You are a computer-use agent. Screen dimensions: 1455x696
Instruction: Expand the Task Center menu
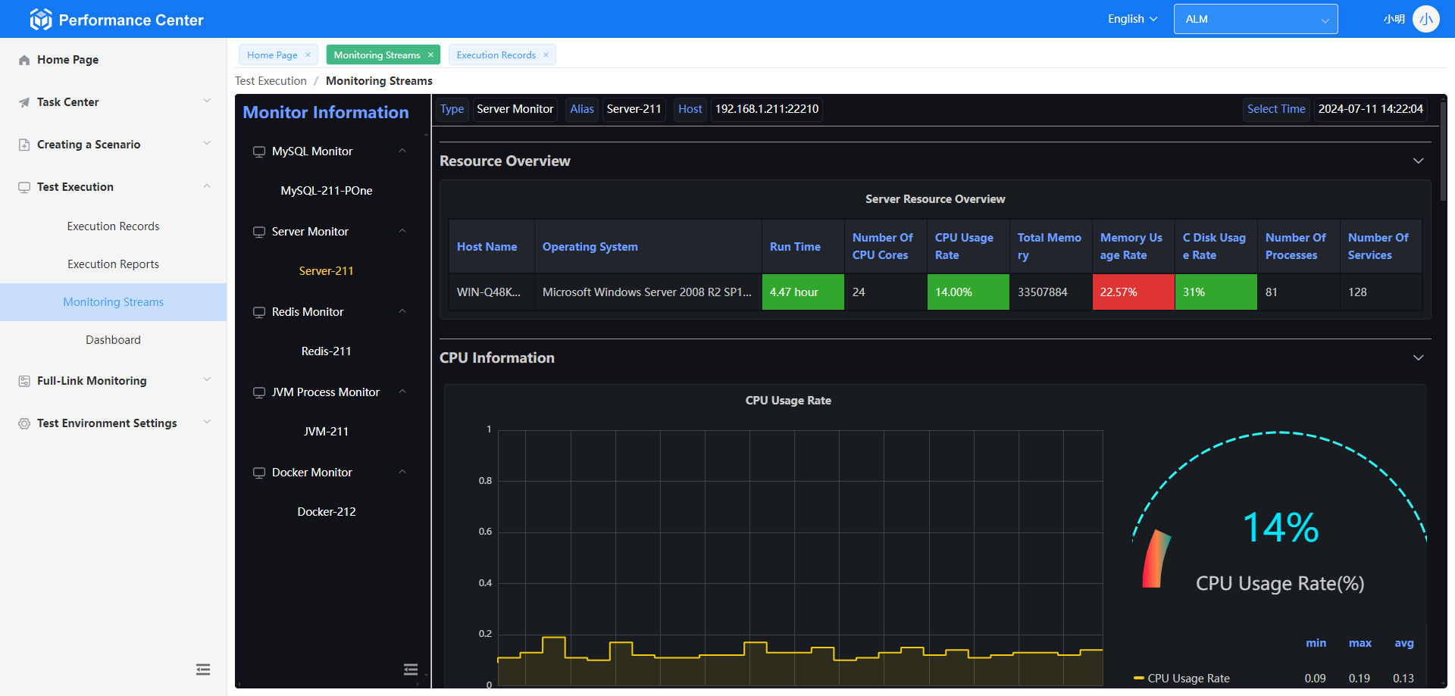coord(207,101)
